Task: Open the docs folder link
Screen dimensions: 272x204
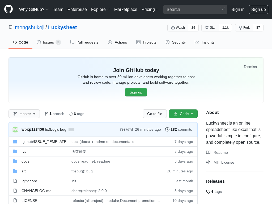Action: pyautogui.click(x=25, y=161)
